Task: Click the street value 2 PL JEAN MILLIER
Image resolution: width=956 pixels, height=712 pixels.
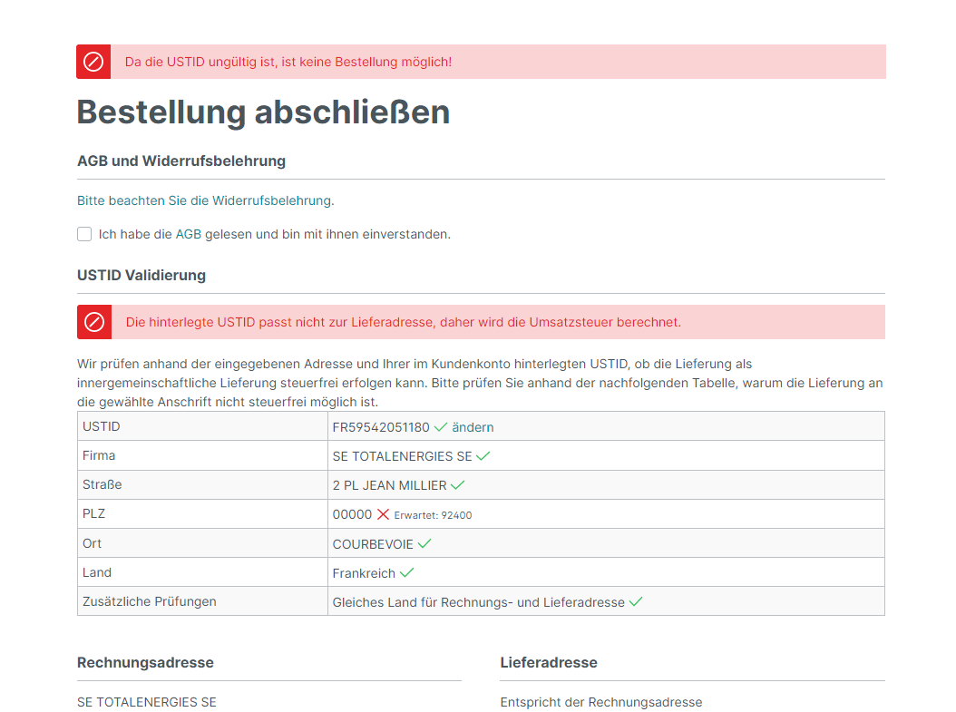Action: 390,486
